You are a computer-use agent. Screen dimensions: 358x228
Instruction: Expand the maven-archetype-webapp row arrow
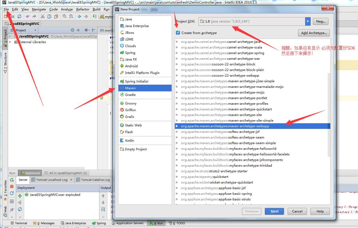coord(177,126)
